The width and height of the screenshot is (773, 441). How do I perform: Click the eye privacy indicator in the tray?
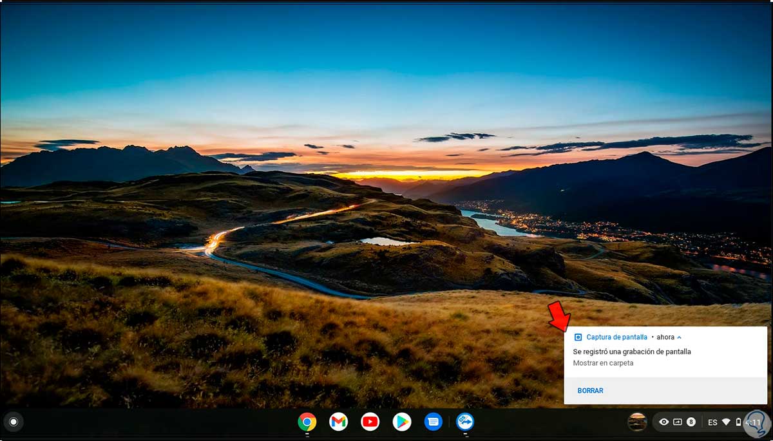pos(664,422)
